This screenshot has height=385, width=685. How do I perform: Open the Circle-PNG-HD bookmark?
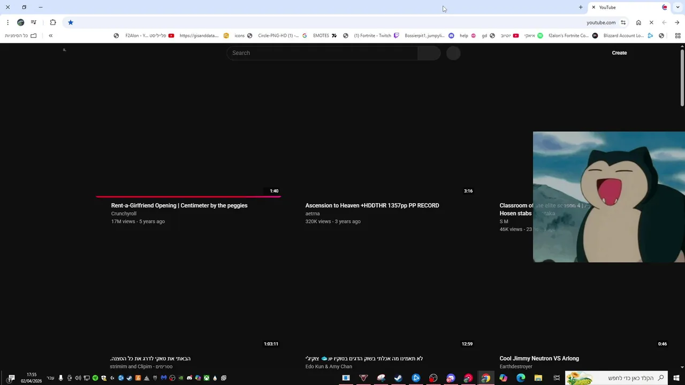coord(282,36)
